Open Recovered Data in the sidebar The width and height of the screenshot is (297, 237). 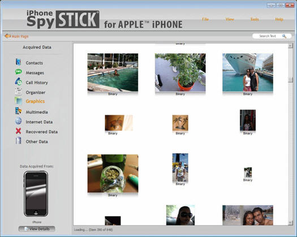[42, 132]
